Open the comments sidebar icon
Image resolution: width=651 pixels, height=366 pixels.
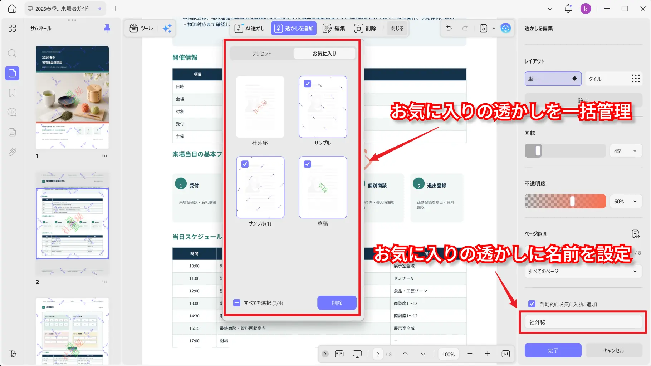pos(12,112)
